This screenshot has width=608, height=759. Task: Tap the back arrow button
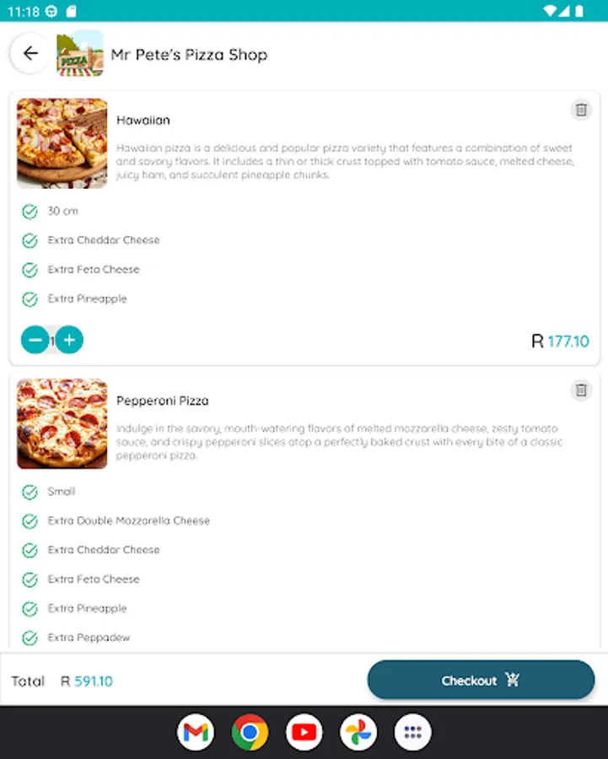(x=30, y=53)
